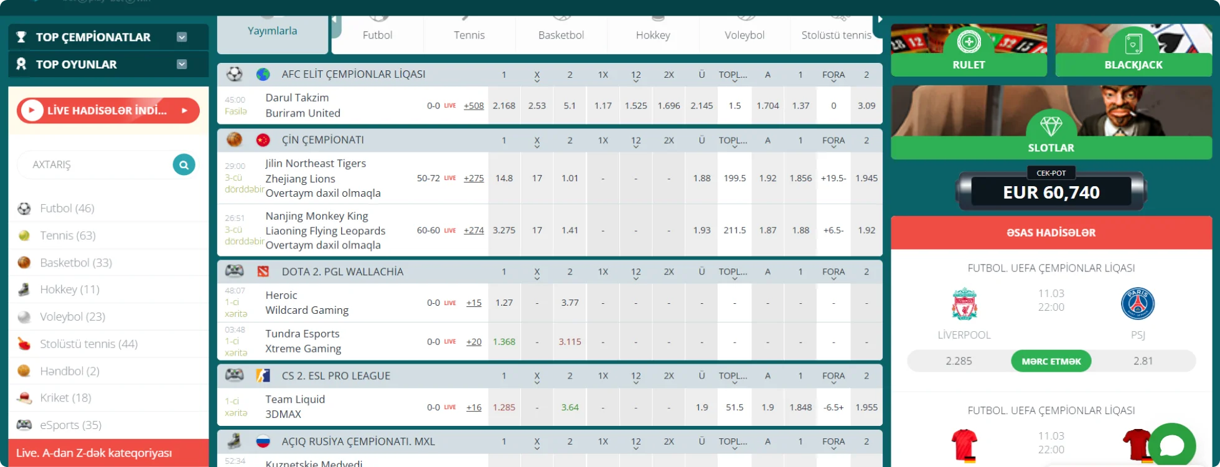Select the Futbol tab
This screenshot has width=1220, height=467.
pos(378,35)
